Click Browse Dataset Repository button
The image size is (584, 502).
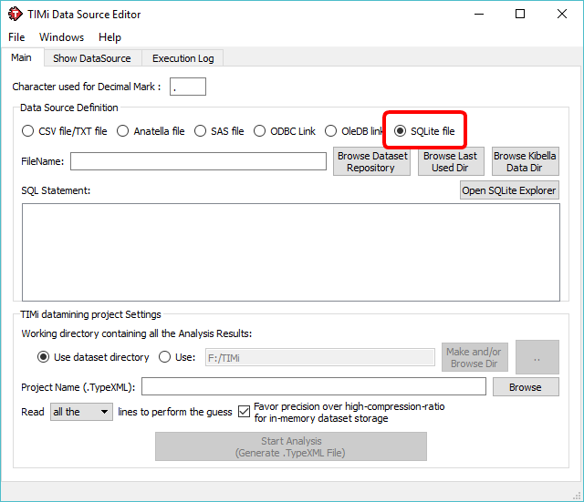(x=371, y=161)
